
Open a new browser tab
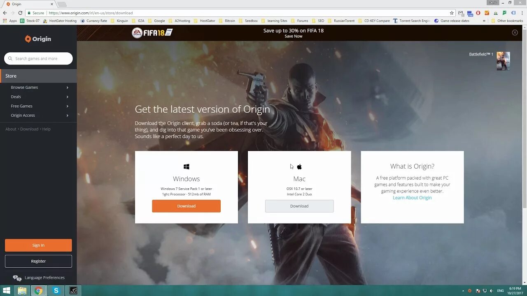(x=62, y=4)
